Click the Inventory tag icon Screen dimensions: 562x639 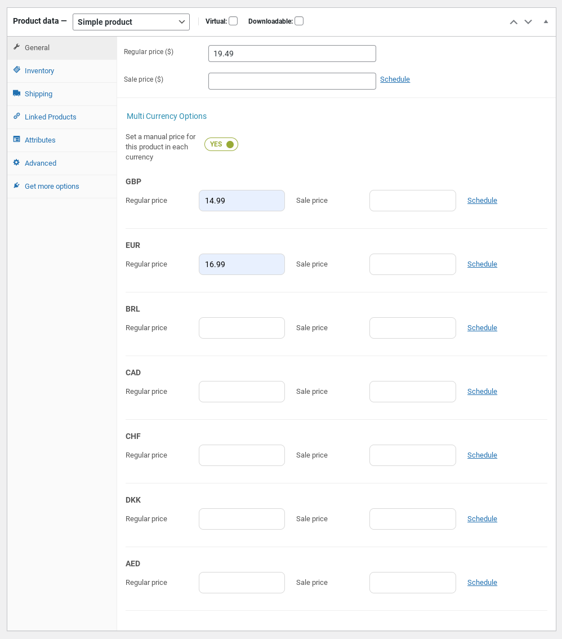[x=17, y=70]
